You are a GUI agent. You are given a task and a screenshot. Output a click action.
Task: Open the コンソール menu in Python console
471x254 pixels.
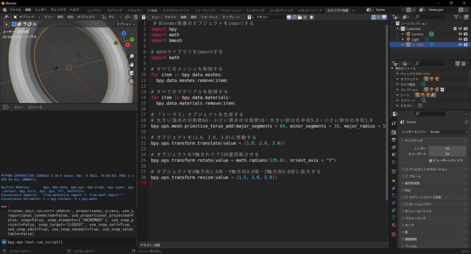pyautogui.click(x=35, y=107)
